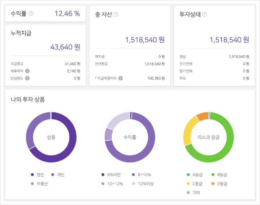The width and height of the screenshot is (260, 205).
Task: Click the 나의 투자 상품 heading
Action: click(x=28, y=99)
